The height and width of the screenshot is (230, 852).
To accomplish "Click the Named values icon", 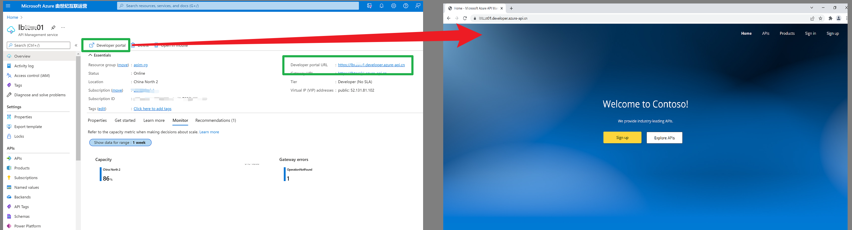I will [x=9, y=187].
